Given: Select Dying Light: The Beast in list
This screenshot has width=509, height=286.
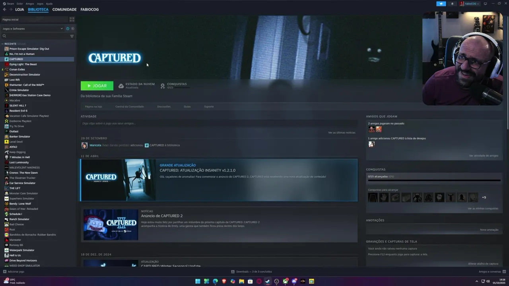Looking at the screenshot, I should [23, 64].
